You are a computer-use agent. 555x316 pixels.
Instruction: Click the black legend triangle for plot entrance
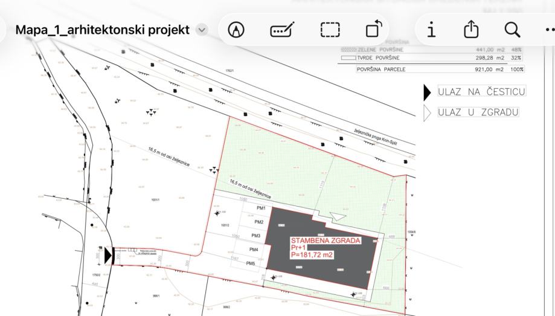[427, 92]
